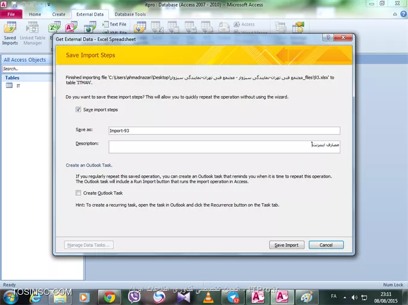Click the dialog Help question mark button
The image size is (408, 305).
(x=329, y=38)
